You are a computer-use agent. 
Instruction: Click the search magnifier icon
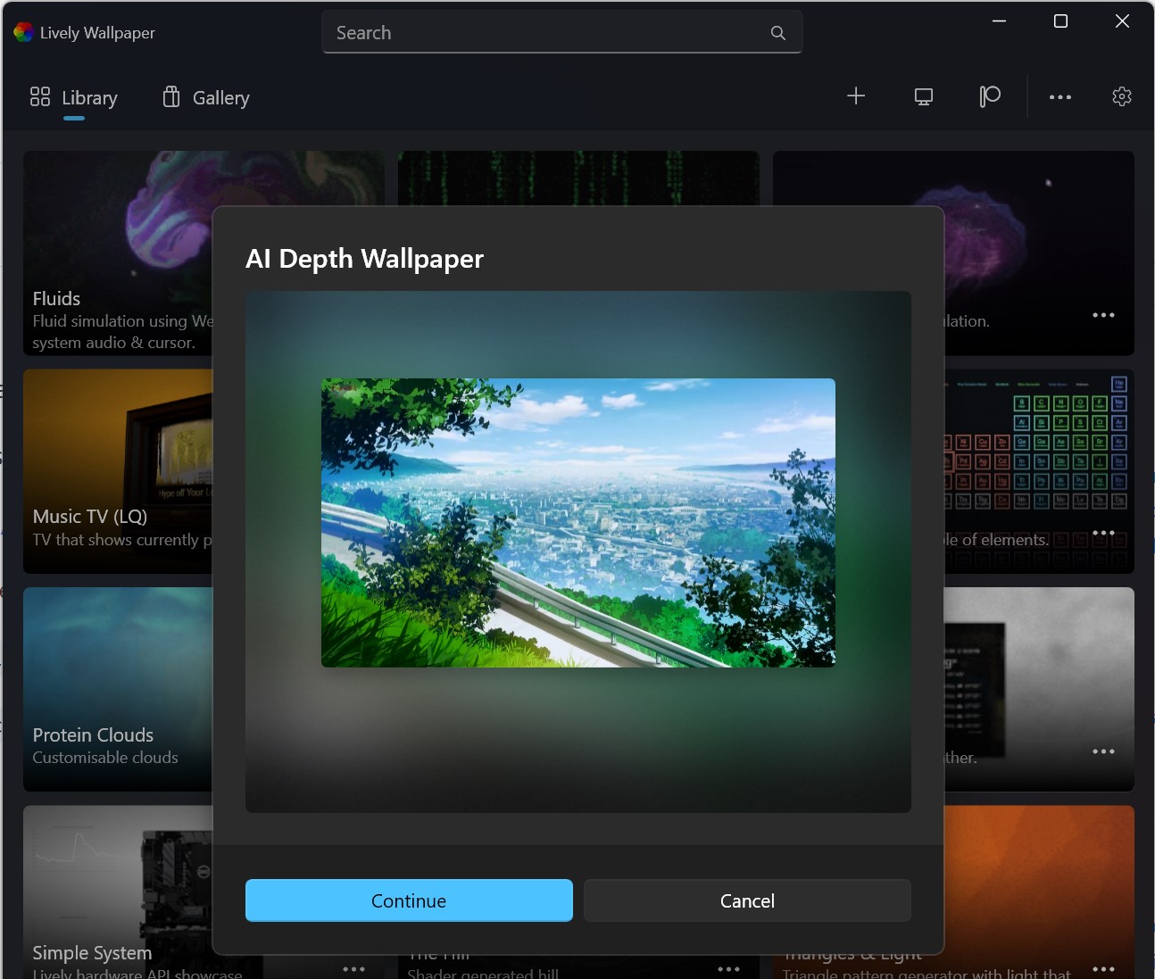tap(777, 32)
